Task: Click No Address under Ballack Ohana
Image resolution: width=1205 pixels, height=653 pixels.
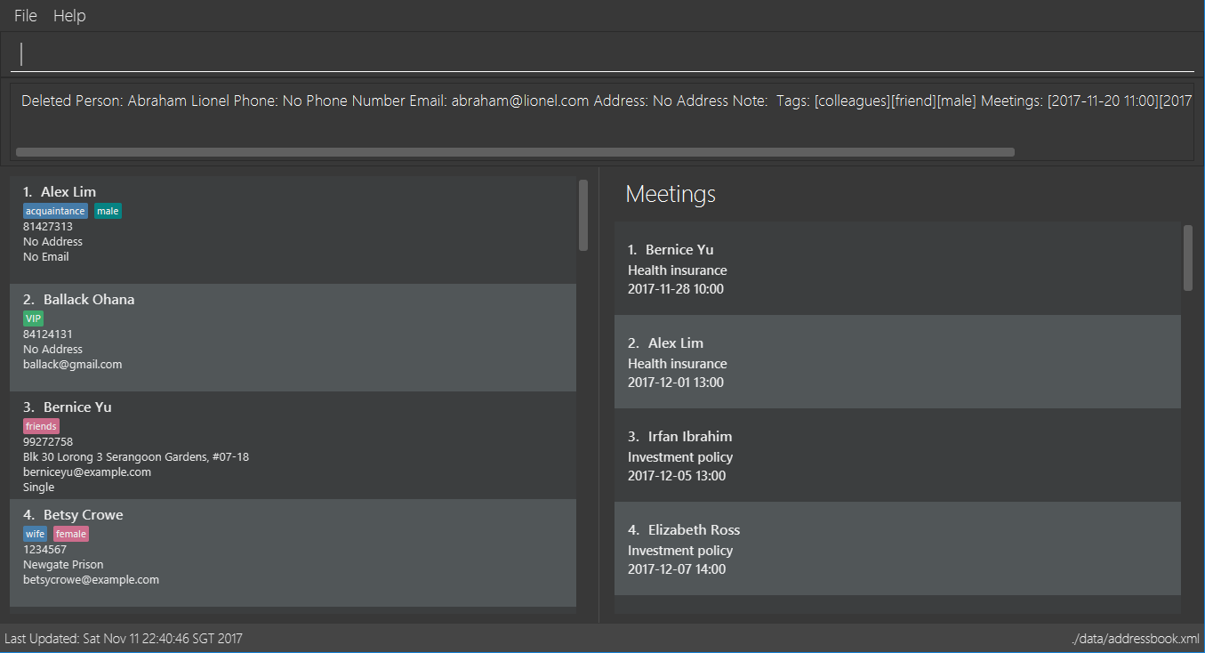Action: pos(52,350)
